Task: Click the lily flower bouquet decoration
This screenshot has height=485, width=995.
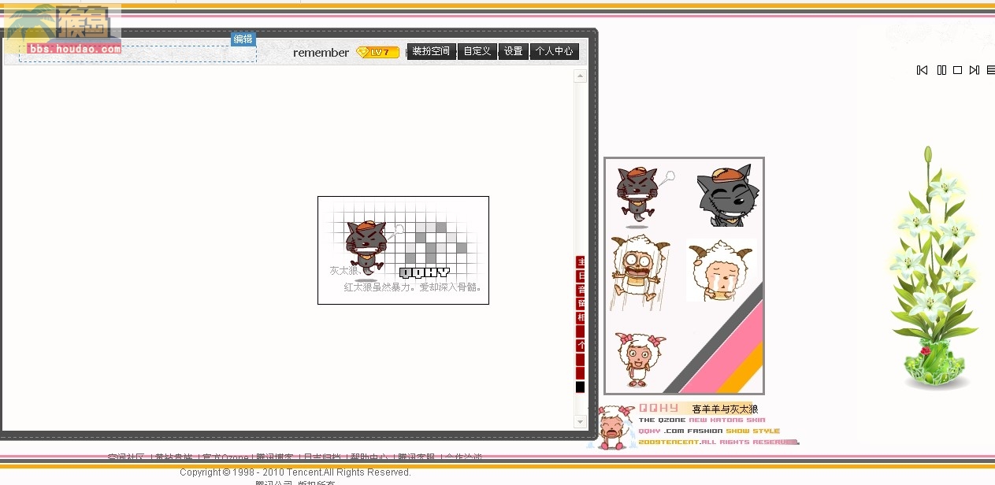Action: tap(934, 268)
